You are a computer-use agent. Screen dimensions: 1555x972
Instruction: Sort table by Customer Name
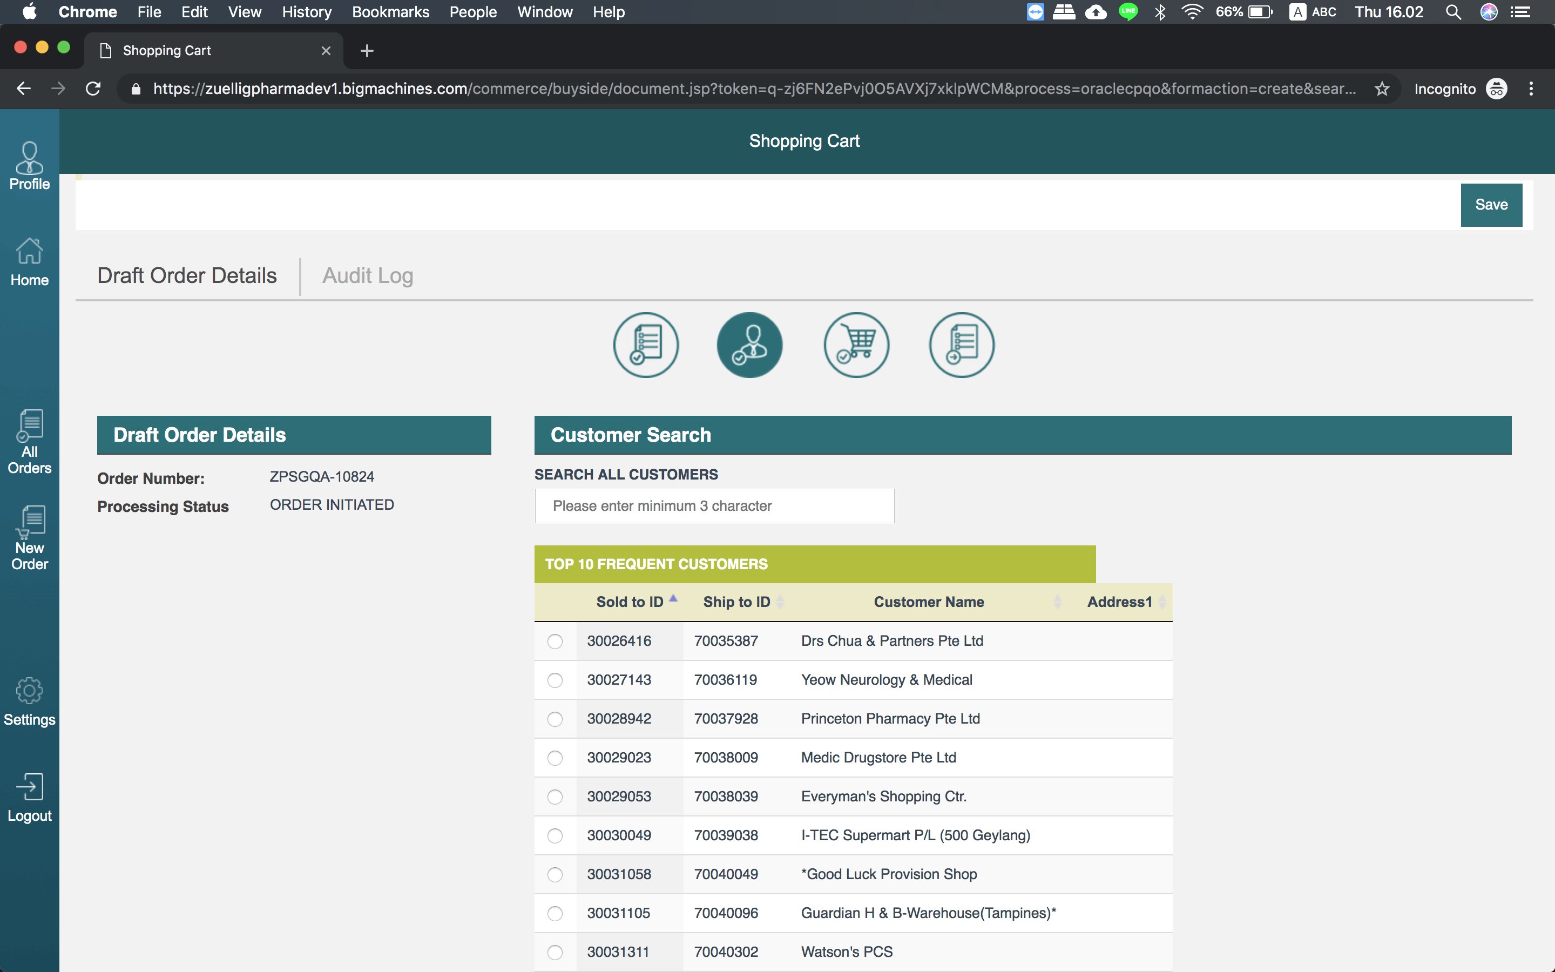tap(929, 602)
